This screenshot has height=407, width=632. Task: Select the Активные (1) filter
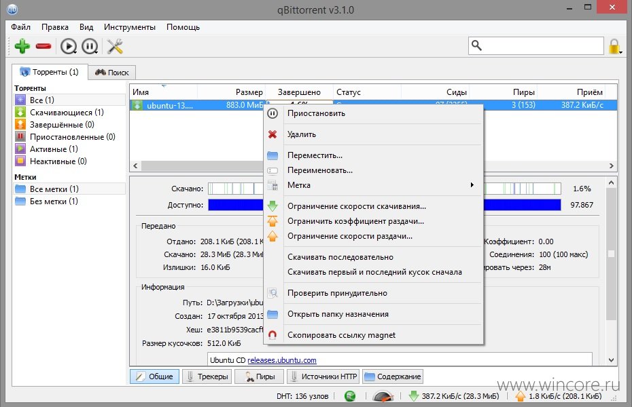70,149
